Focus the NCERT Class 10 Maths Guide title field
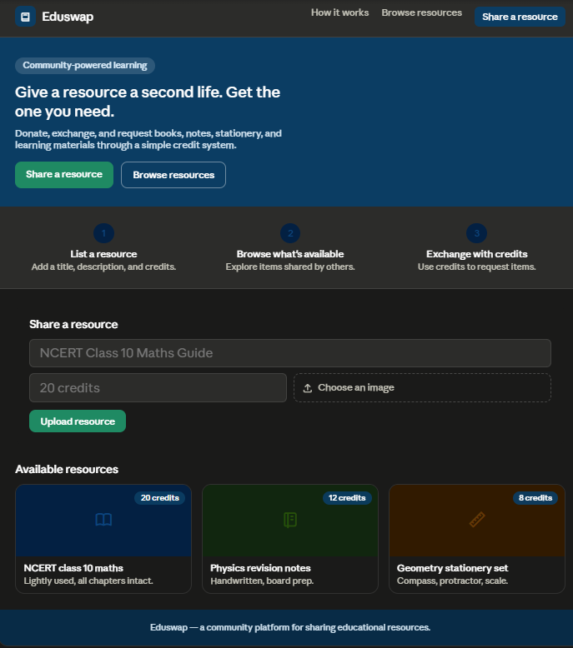Screen dimensions: 573x648 pyautogui.click(x=290, y=353)
